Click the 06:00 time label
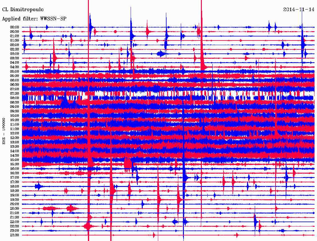The height and width of the screenshot is (241, 317). point(15,80)
